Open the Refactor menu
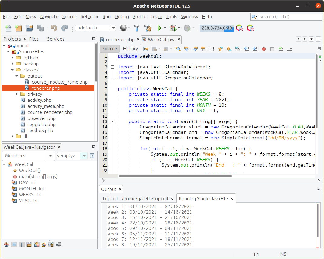The image size is (324, 259). (90, 17)
